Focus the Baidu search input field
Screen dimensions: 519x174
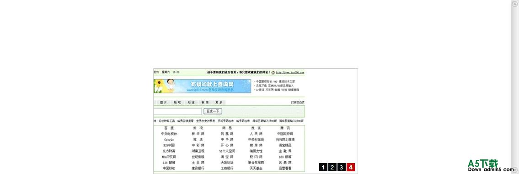pos(177,112)
